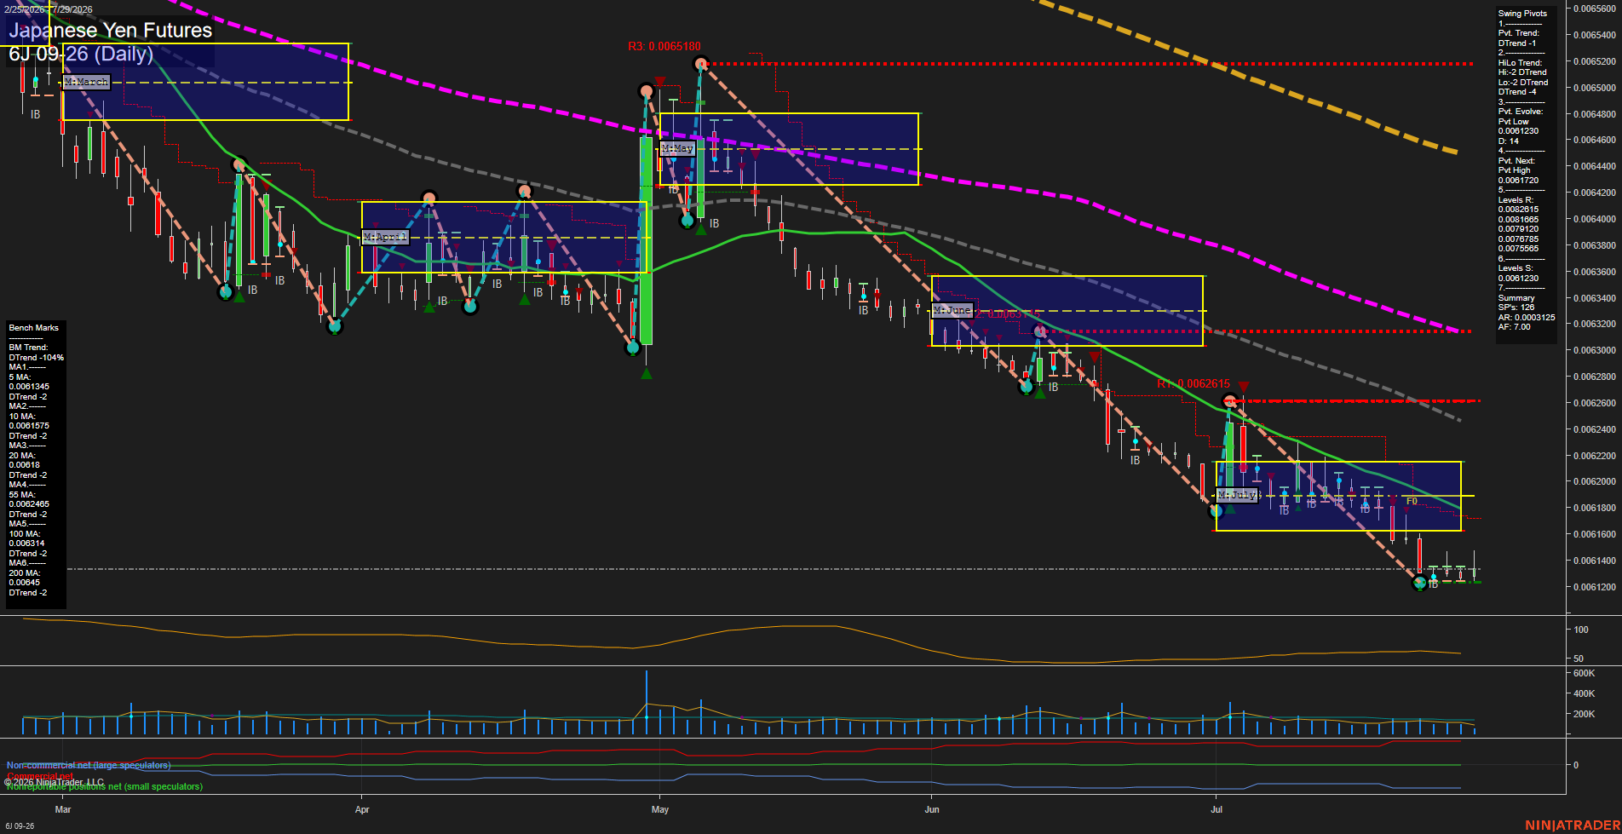Click the '0.0062000' price axis label
Image resolution: width=1622 pixels, height=834 pixels.
point(1595,481)
